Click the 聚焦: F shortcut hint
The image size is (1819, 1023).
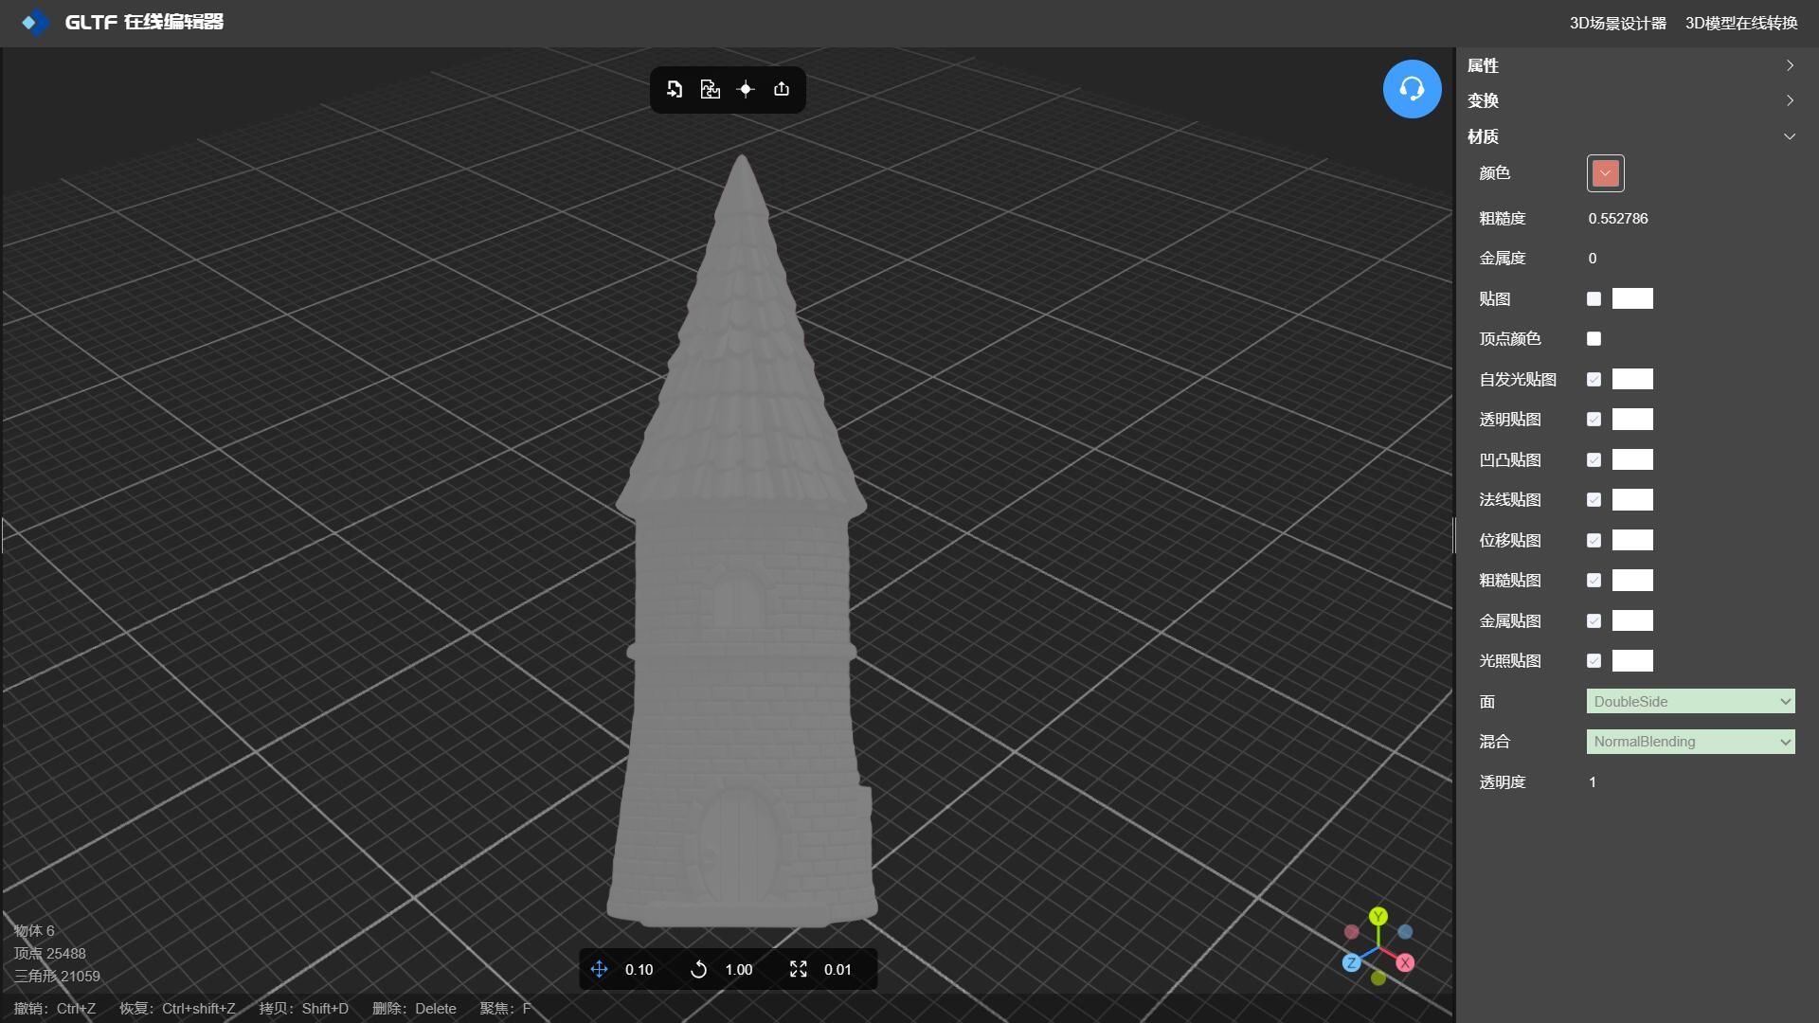[505, 1008]
